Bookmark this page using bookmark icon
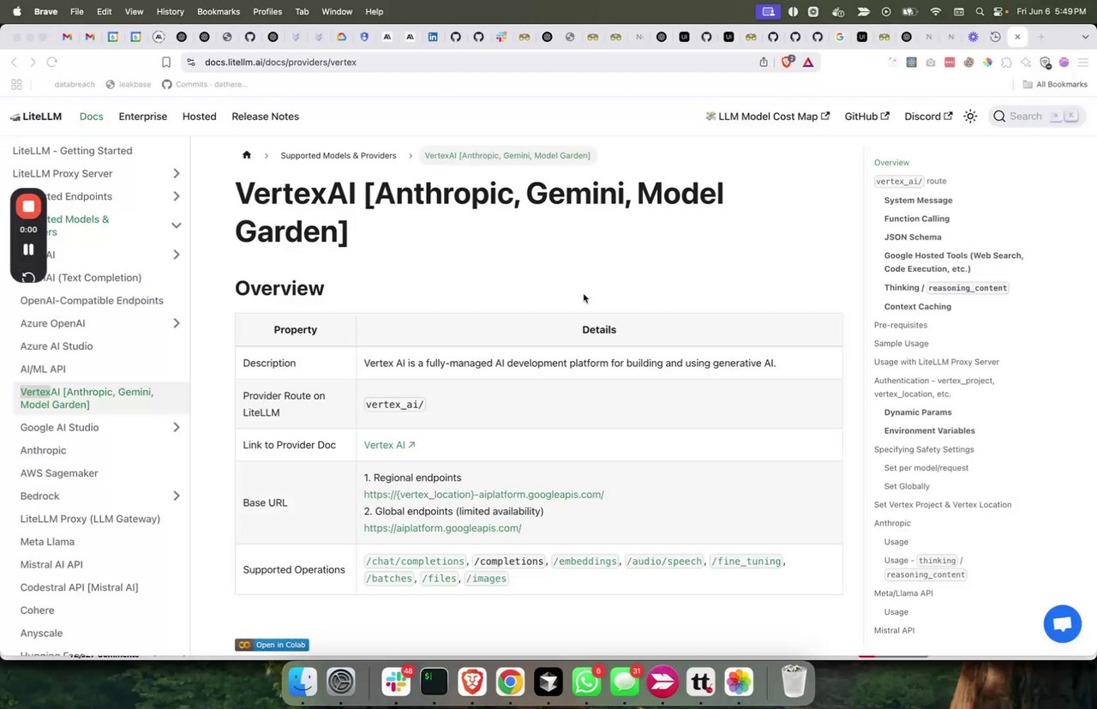 (166, 62)
